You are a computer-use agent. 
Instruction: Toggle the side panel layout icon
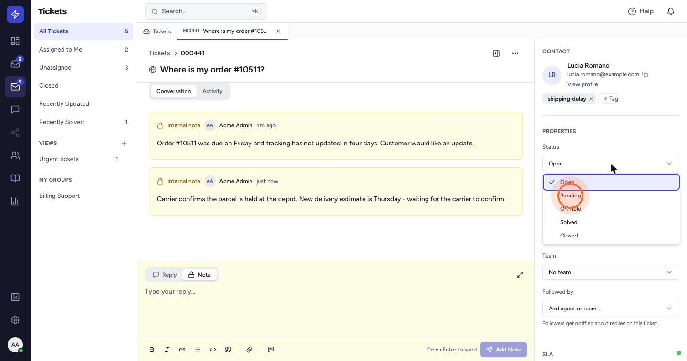coord(496,53)
